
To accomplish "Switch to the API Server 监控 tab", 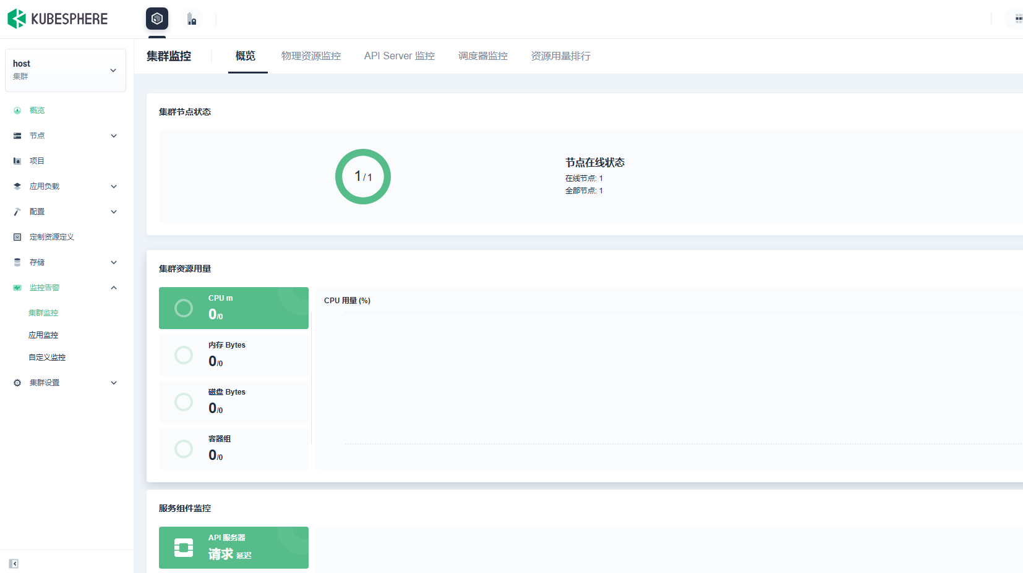I will click(x=399, y=56).
